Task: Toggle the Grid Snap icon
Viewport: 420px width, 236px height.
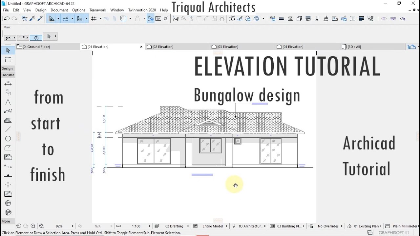Action: (94, 19)
